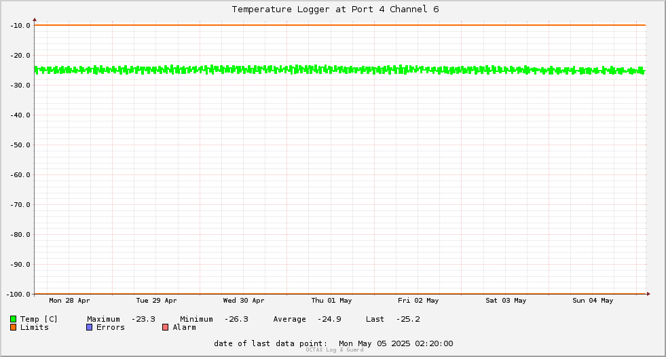This screenshot has width=666, height=357.
Task: Click the 'Sat 03 May' x-axis label
Action: coord(506,301)
